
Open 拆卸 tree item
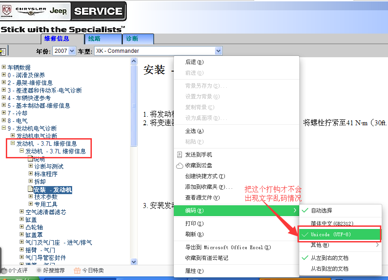(x=40, y=182)
